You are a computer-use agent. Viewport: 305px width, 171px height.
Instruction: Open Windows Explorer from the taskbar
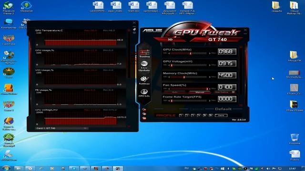[18, 169]
